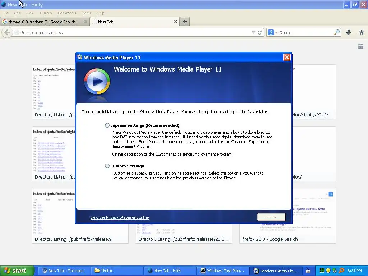Close the Windows Media Player 11 dialog
The width and height of the screenshot is (368, 276).
coord(287,57)
